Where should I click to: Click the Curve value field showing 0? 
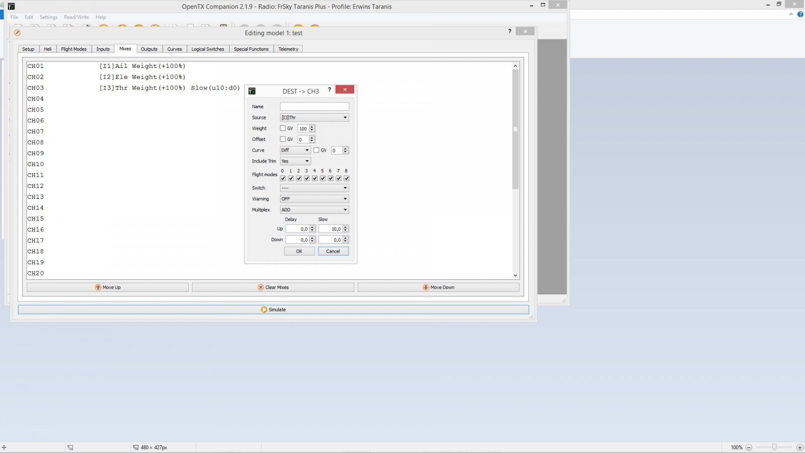pyautogui.click(x=337, y=150)
